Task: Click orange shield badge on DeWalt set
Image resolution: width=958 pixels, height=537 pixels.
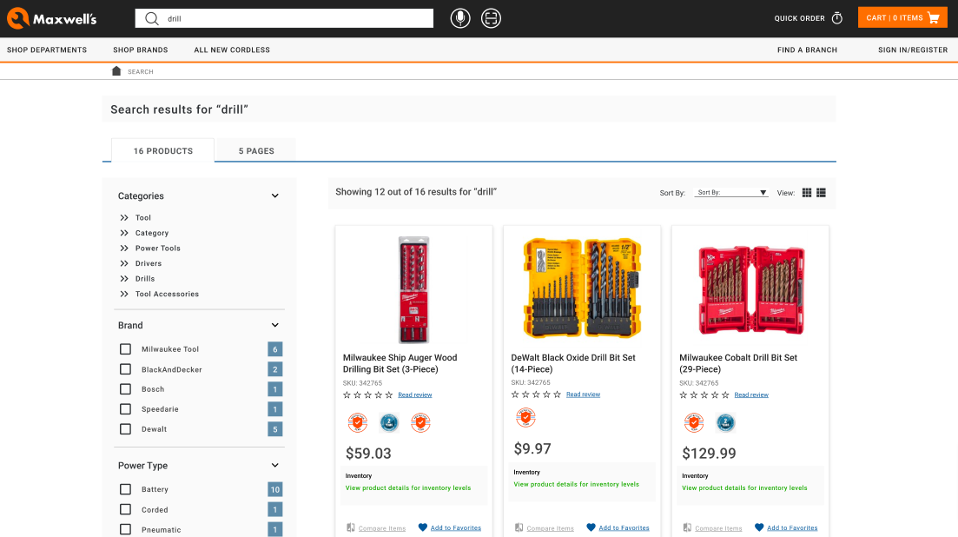Action: [525, 418]
